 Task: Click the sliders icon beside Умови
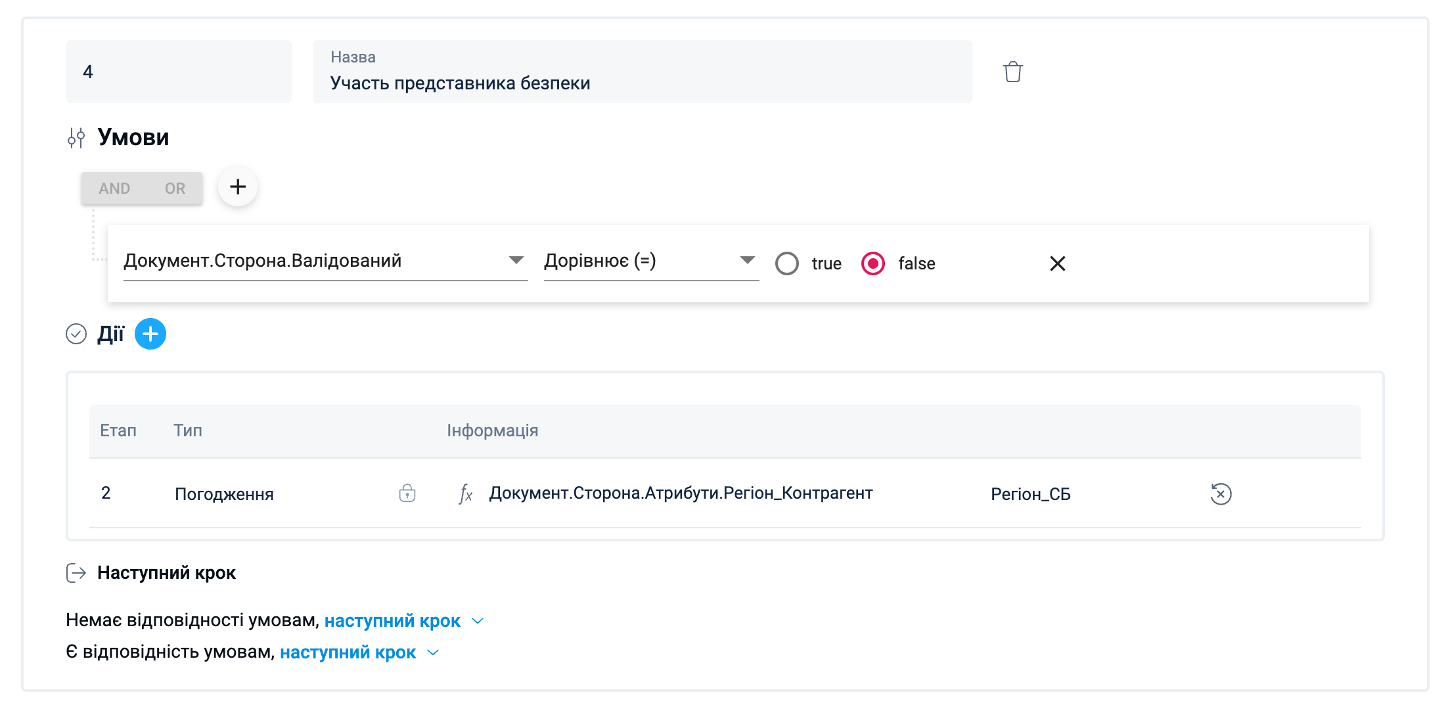(76, 138)
